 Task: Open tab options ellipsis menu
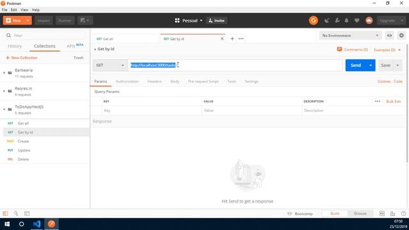click(241, 38)
